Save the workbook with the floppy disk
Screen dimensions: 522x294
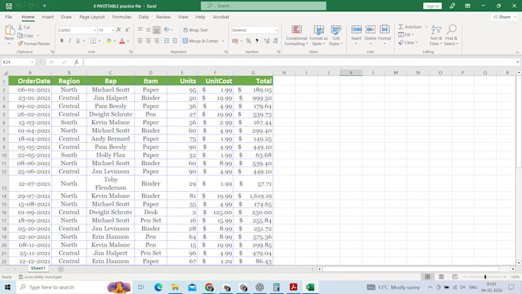[x=9, y=6]
